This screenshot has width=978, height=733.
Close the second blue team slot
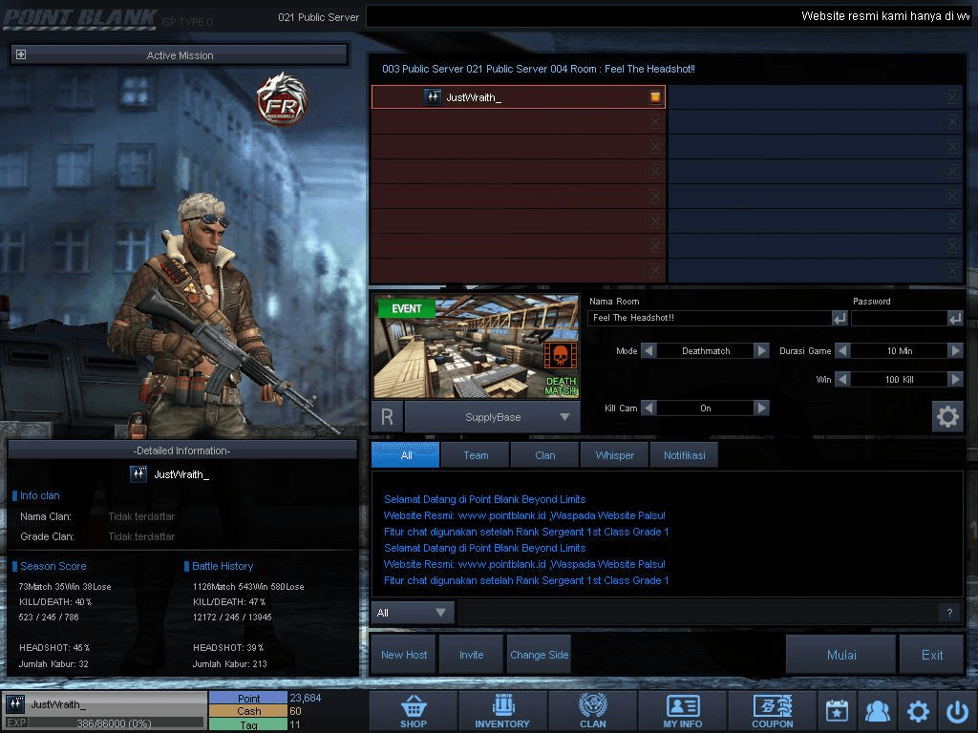(x=952, y=121)
